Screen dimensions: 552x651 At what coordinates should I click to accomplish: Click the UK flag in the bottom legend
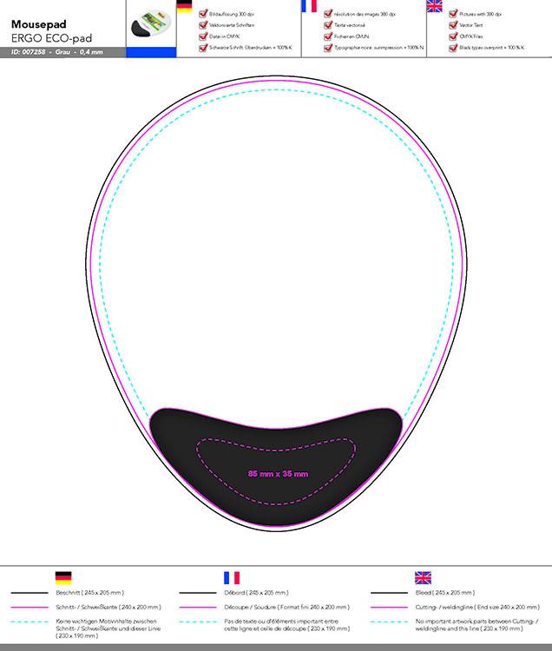pos(423,578)
